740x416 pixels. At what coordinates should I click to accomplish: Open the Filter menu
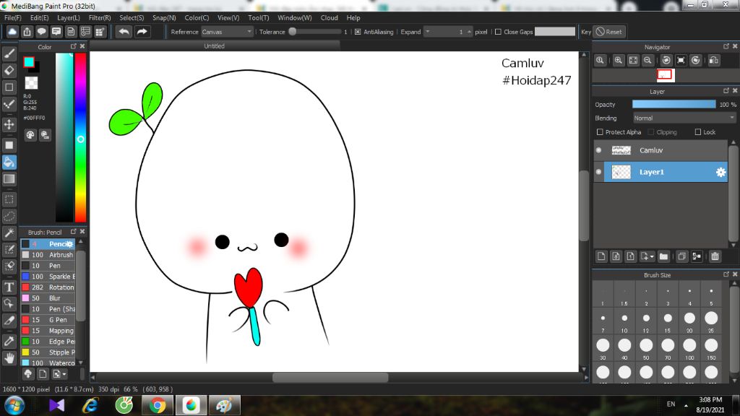[100, 18]
